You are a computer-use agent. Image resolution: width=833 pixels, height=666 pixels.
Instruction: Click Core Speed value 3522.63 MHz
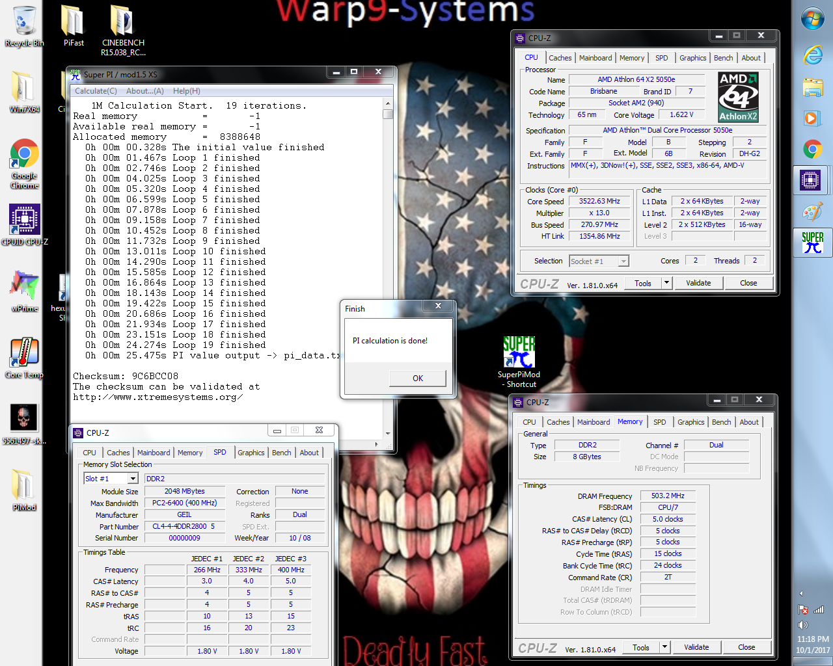tap(599, 202)
